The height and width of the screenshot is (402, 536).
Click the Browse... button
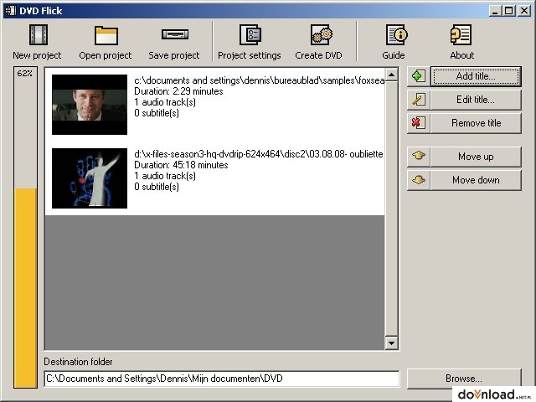click(x=464, y=379)
